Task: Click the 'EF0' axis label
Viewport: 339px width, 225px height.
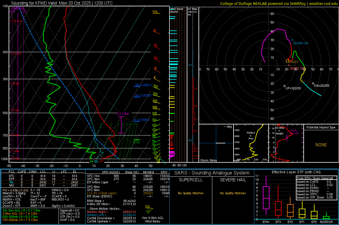Action: click(314, 222)
